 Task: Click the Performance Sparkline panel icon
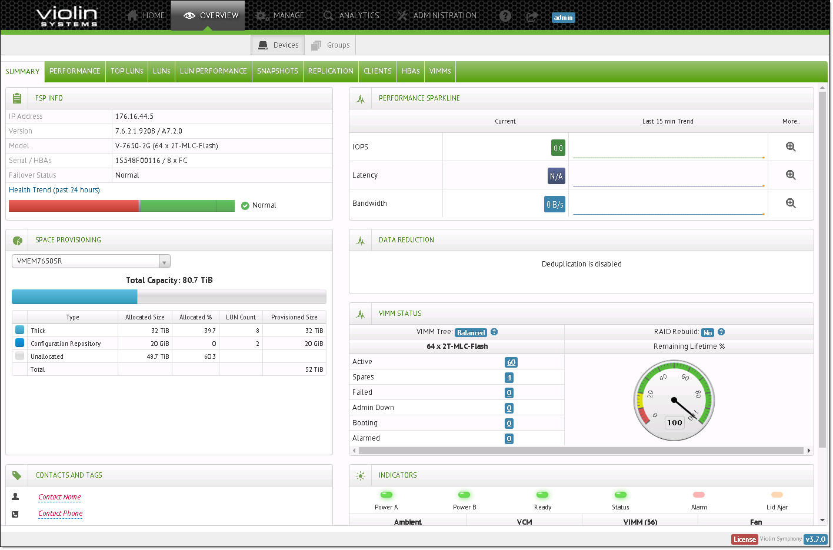click(361, 99)
